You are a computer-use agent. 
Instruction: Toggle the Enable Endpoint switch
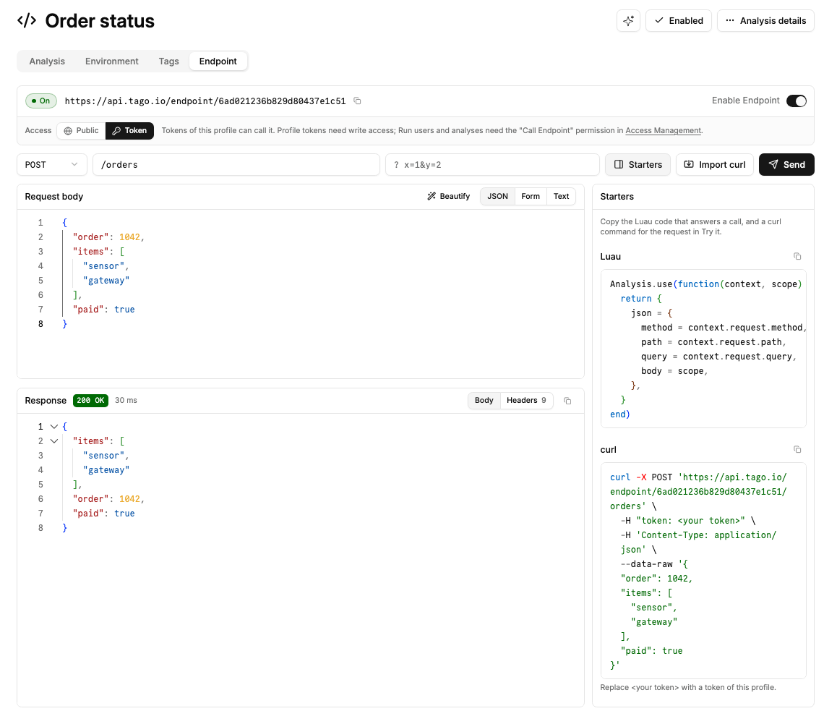796,101
